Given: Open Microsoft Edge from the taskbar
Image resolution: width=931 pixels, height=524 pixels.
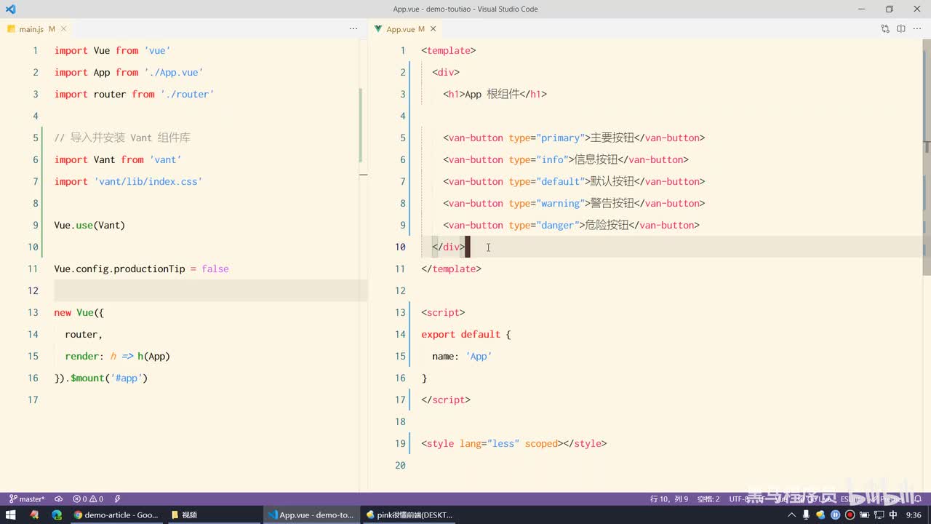Looking at the screenshot, I should point(57,515).
